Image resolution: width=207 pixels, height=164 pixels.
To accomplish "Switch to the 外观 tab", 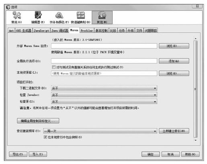I will [131, 30].
